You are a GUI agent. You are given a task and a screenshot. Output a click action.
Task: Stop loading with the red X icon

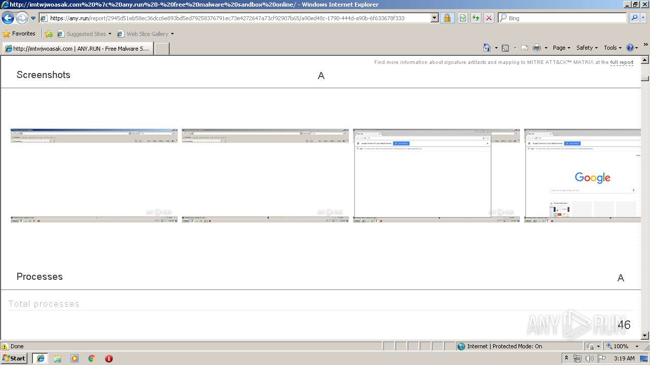click(489, 18)
